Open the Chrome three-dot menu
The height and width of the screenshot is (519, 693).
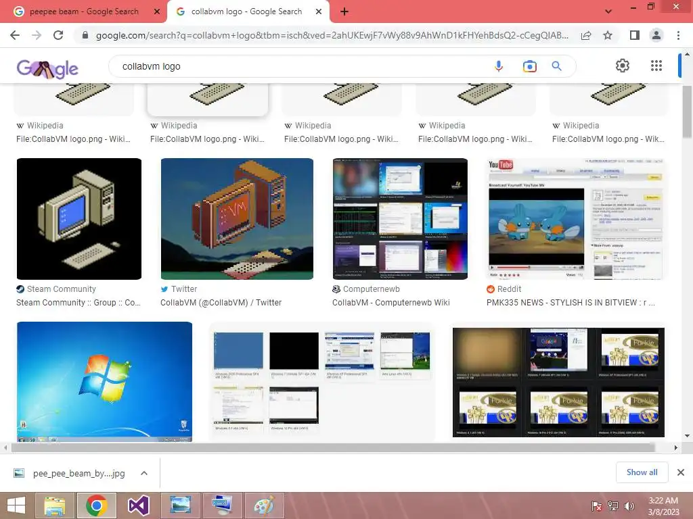coord(678,35)
